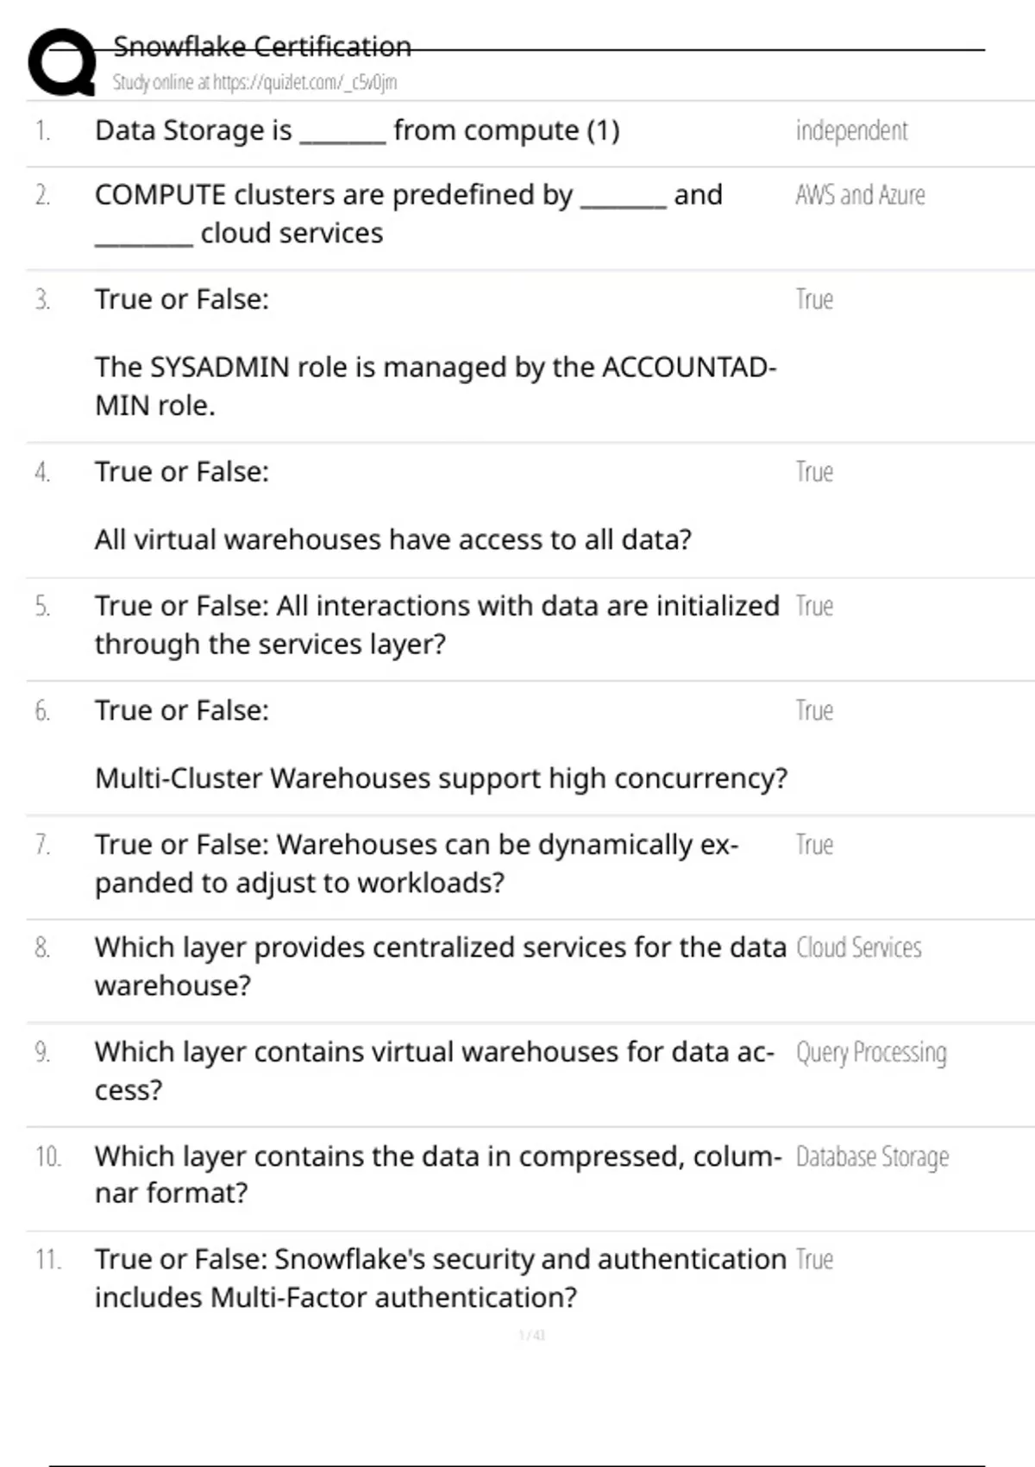Screen dimensions: 1035x1467
Task: Select the virtual warehouses access question
Action: click(x=393, y=540)
